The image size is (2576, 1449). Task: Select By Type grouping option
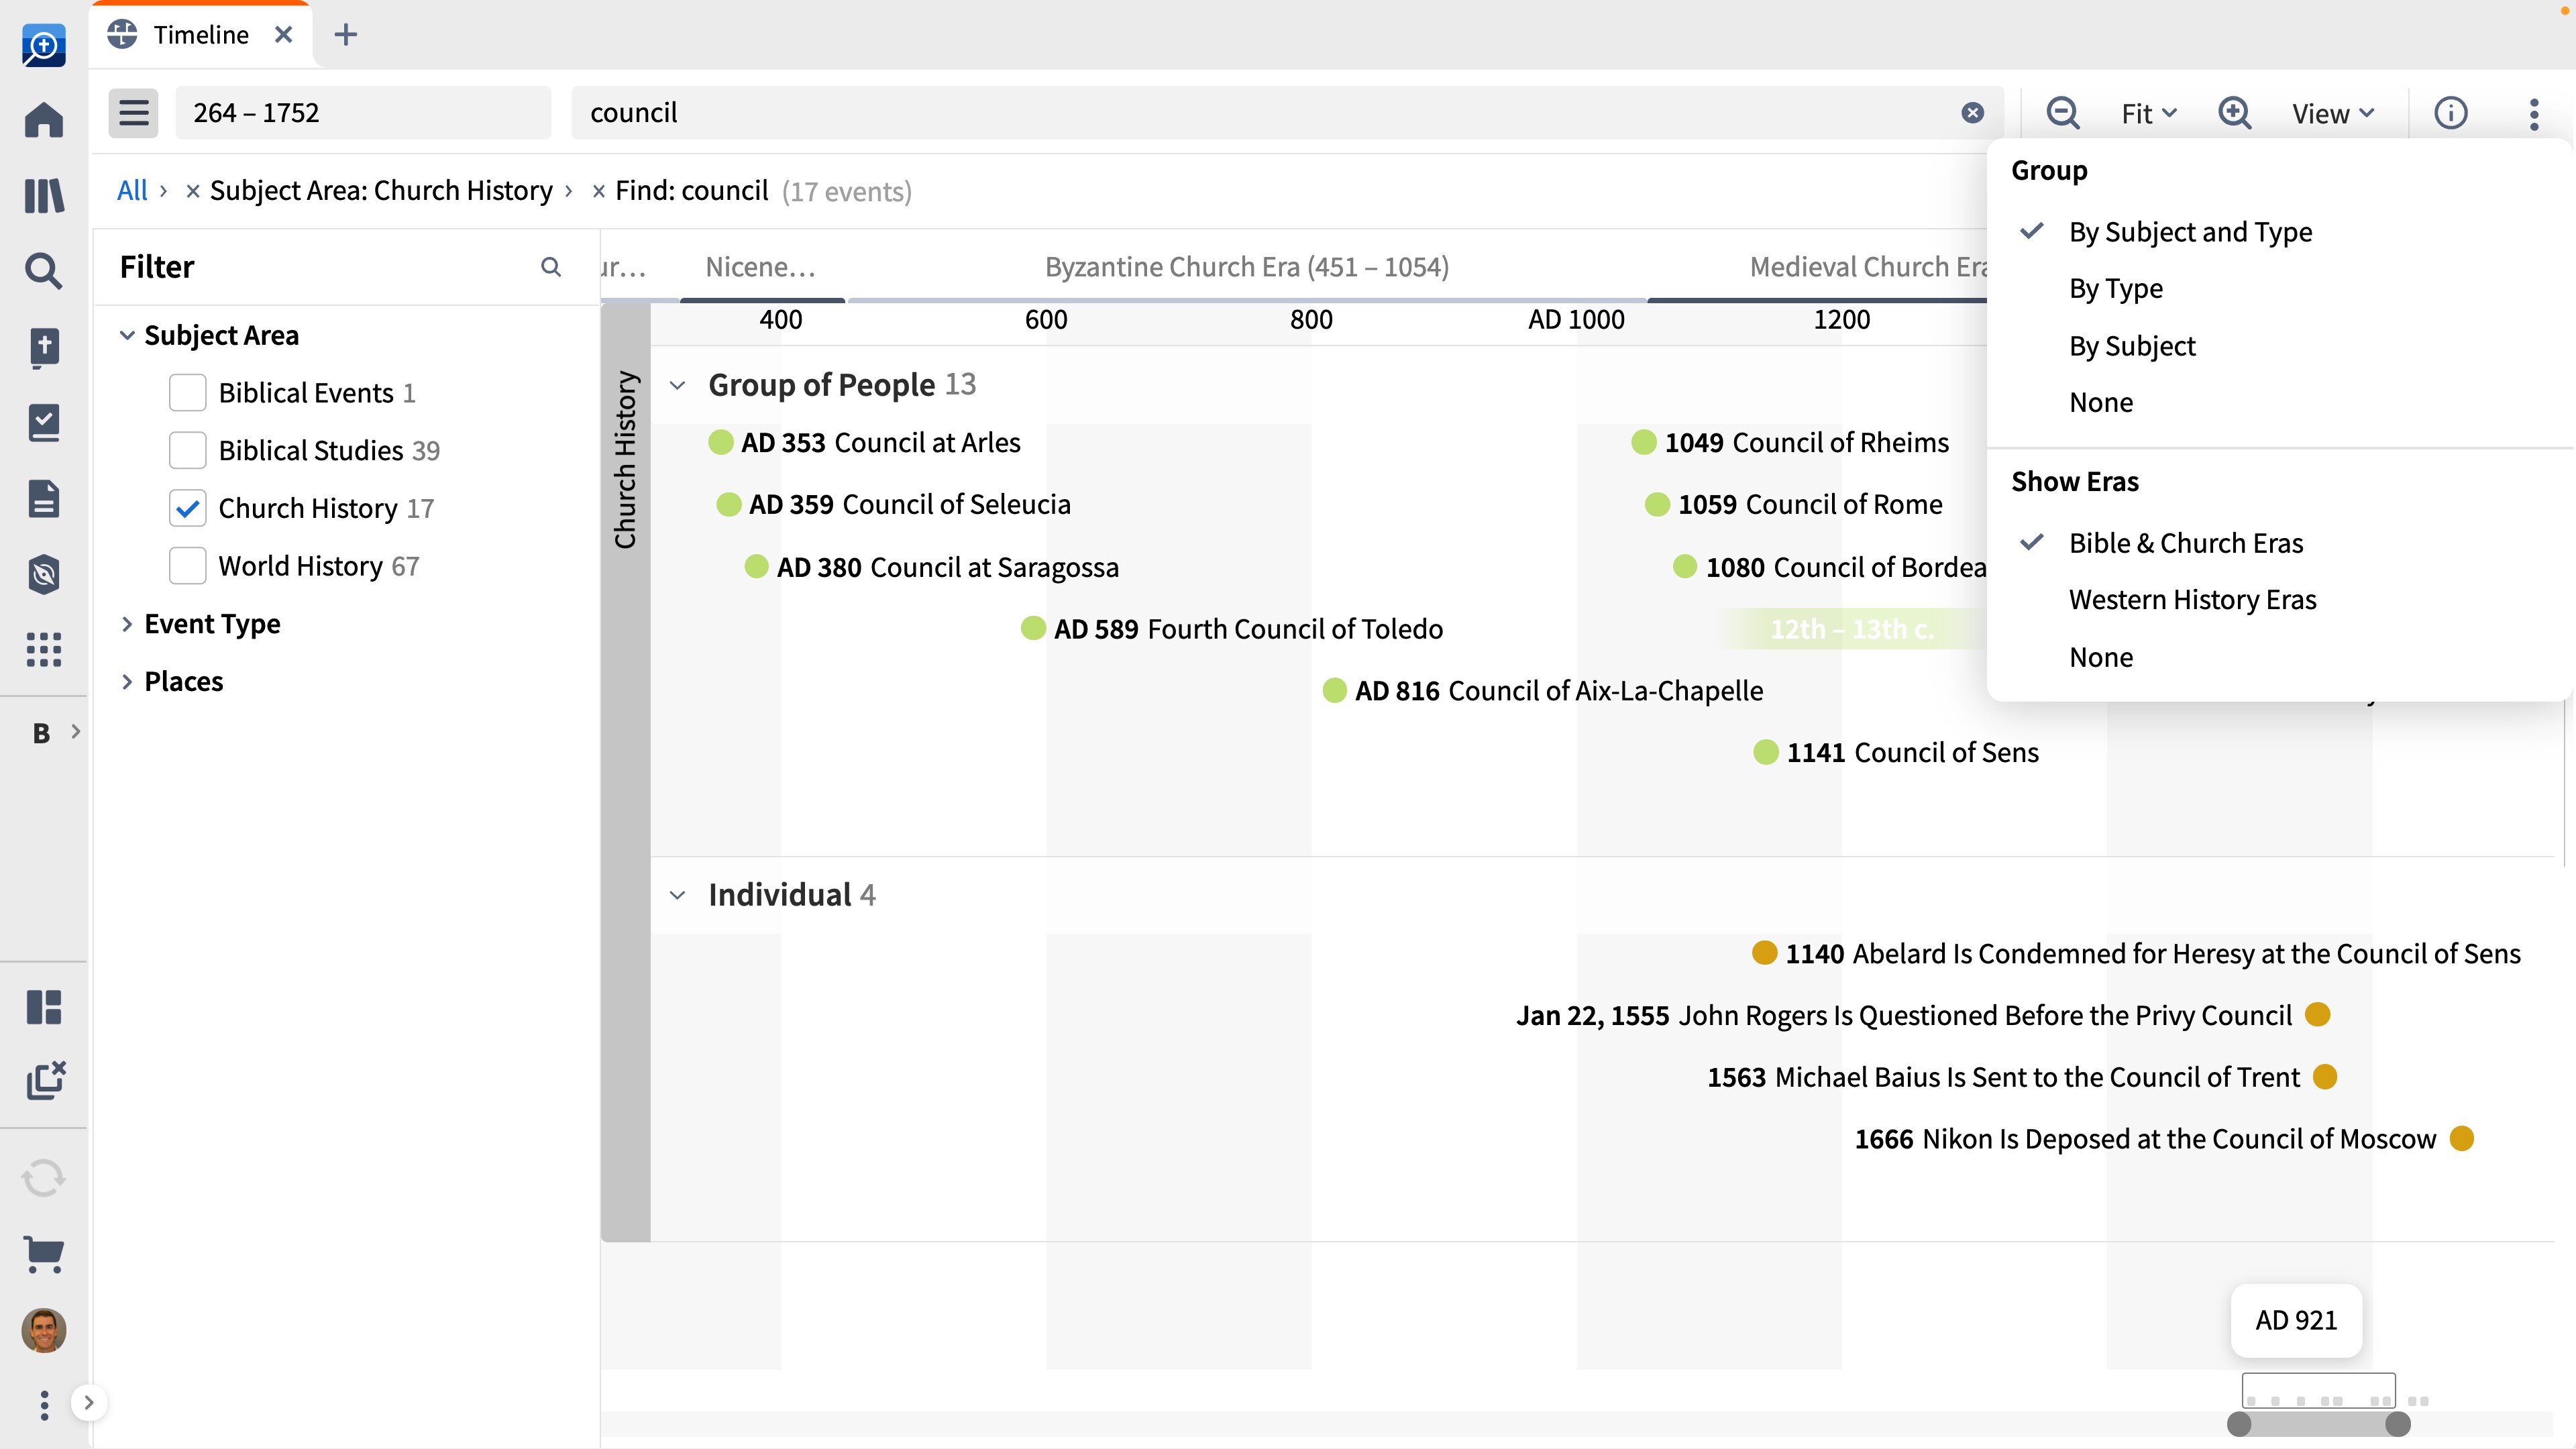coord(2115,289)
